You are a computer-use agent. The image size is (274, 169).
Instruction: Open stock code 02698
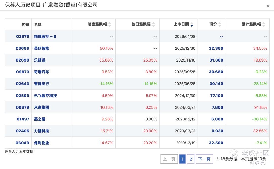23,60
